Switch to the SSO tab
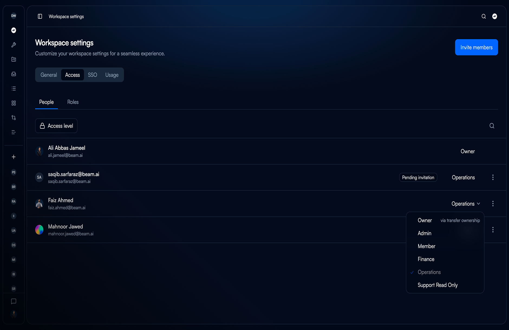 click(x=92, y=75)
